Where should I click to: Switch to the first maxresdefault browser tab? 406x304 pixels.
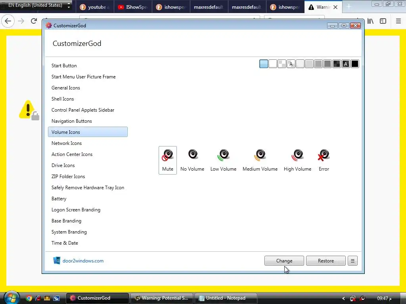(209, 7)
